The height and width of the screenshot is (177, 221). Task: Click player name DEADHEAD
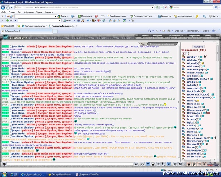pyautogui.click(x=194, y=150)
